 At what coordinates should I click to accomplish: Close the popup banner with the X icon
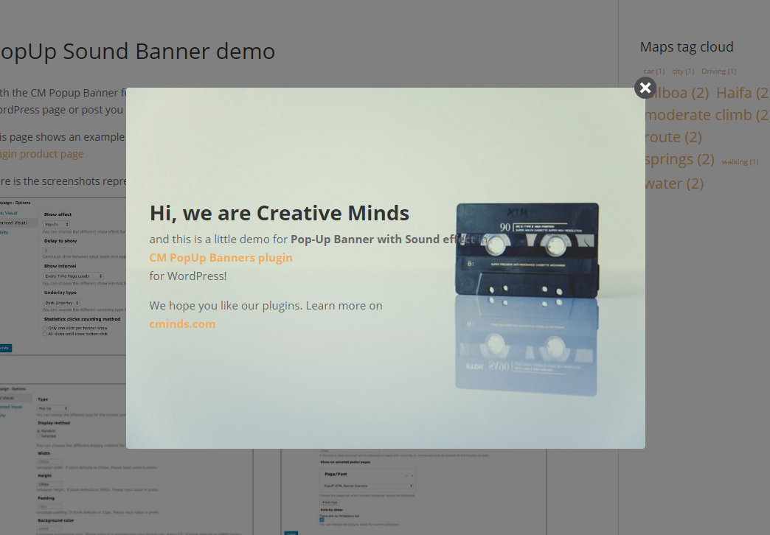coord(645,88)
